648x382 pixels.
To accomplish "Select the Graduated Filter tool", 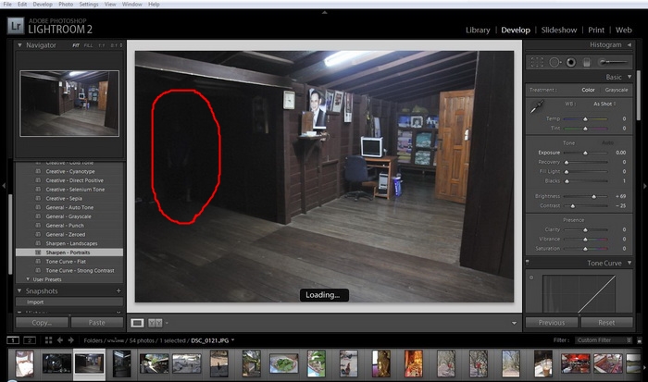I will (586, 62).
